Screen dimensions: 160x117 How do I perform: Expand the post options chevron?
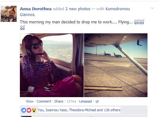coord(152,8)
